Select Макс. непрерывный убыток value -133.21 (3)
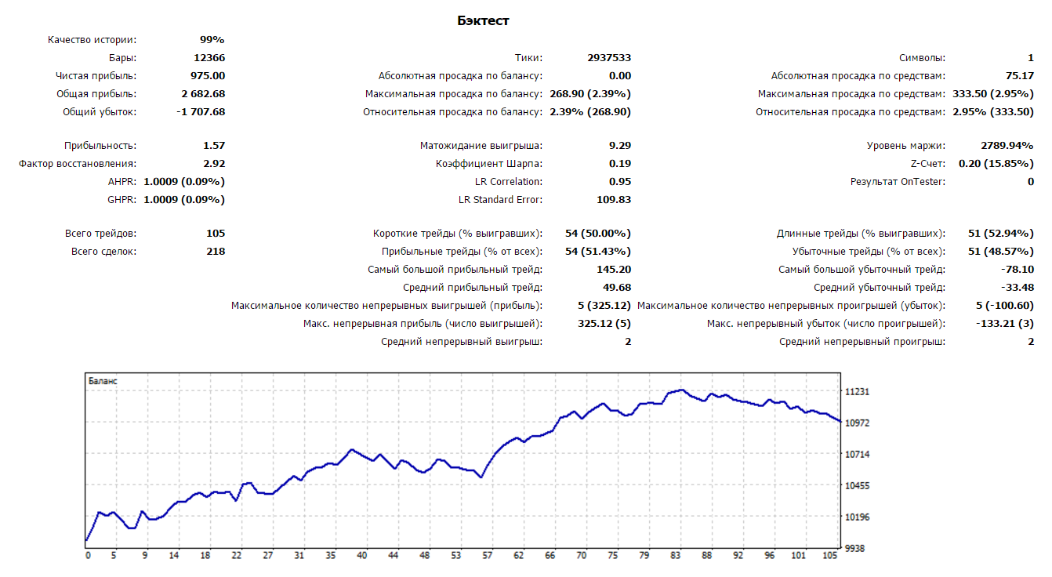Screen dimensions: 1052x577 (1005, 324)
